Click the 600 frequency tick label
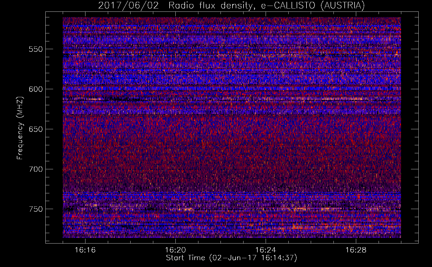 coord(36,89)
